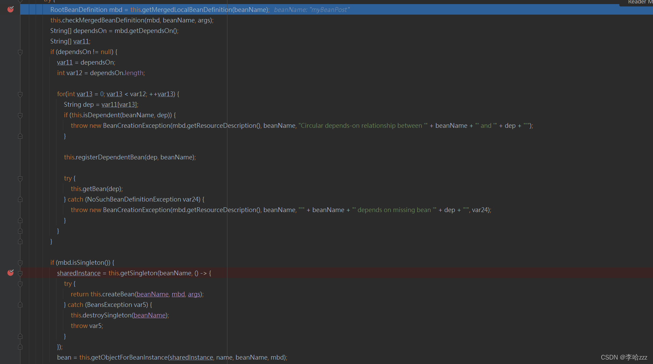The image size is (653, 364).
Task: Click var11 in 'var11 = dependsOn;' assignment
Action: click(65, 62)
